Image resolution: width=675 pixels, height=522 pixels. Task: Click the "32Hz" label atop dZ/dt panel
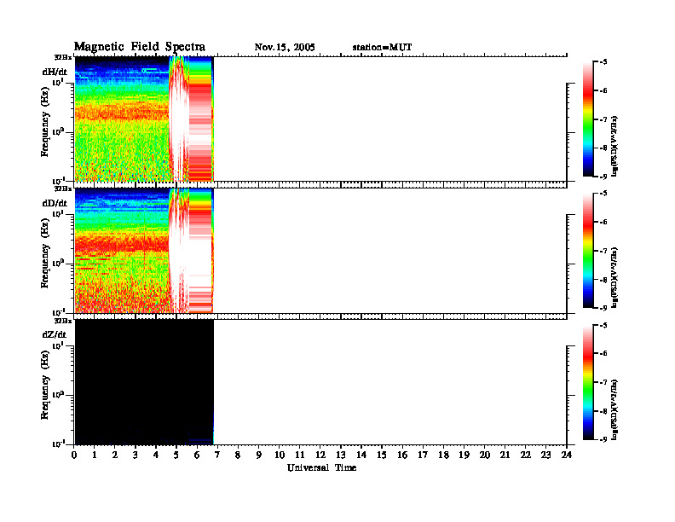point(63,320)
